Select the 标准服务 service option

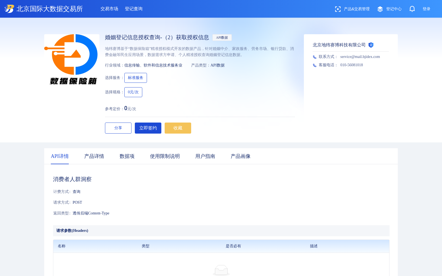136,78
